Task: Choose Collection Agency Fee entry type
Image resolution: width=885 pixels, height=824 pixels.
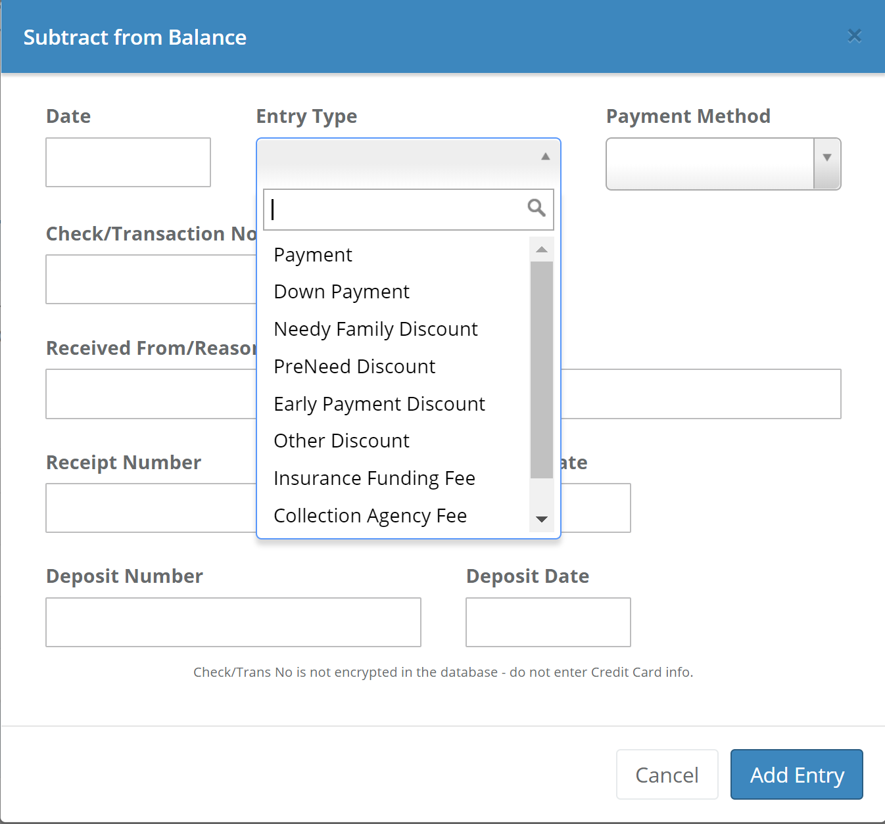Action: click(370, 516)
